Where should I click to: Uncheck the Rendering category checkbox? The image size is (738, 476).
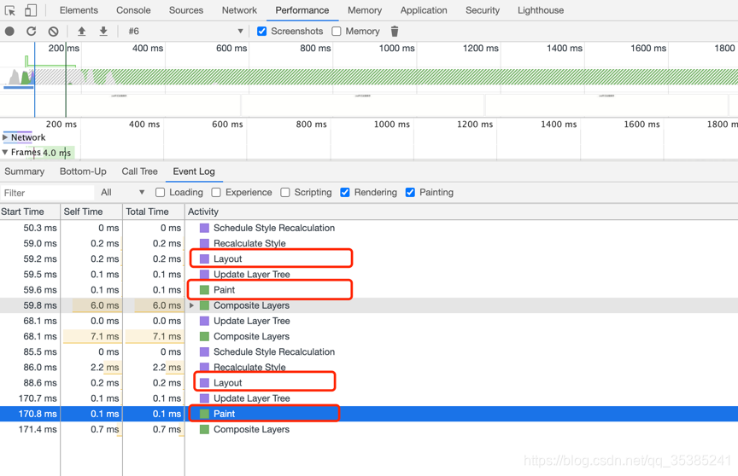click(345, 192)
